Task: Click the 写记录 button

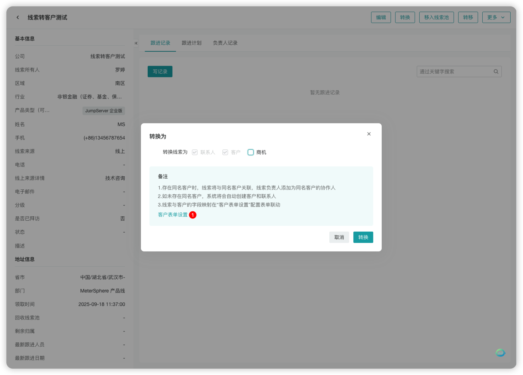Action: 160,71
